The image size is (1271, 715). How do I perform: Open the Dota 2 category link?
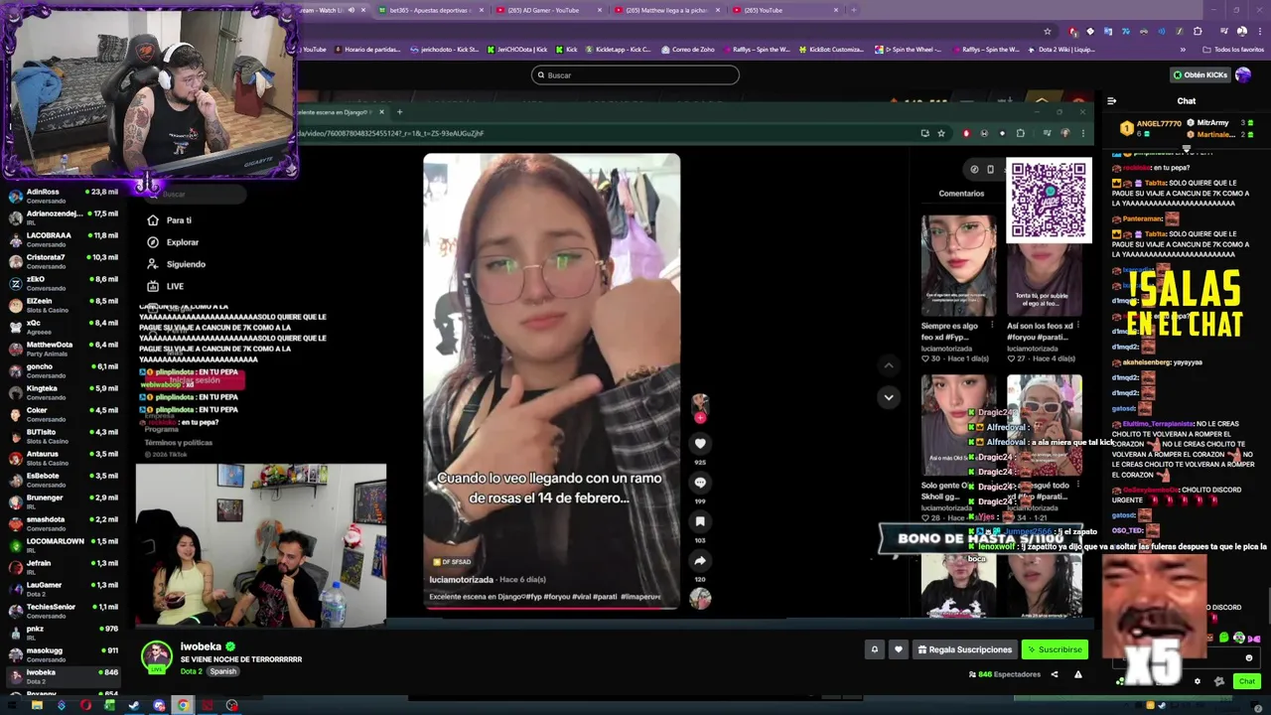click(191, 672)
